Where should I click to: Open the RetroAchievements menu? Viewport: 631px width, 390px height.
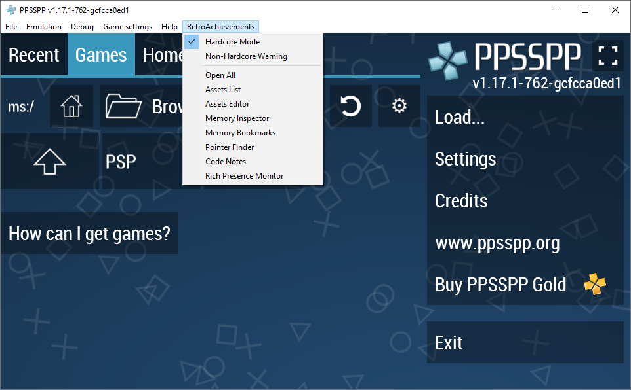pyautogui.click(x=220, y=26)
